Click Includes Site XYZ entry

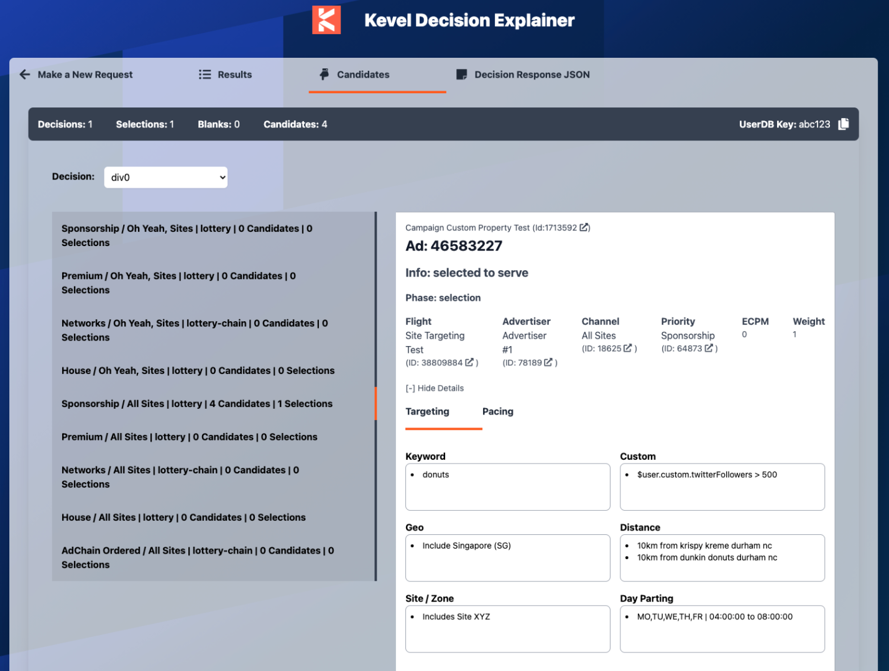coord(456,616)
